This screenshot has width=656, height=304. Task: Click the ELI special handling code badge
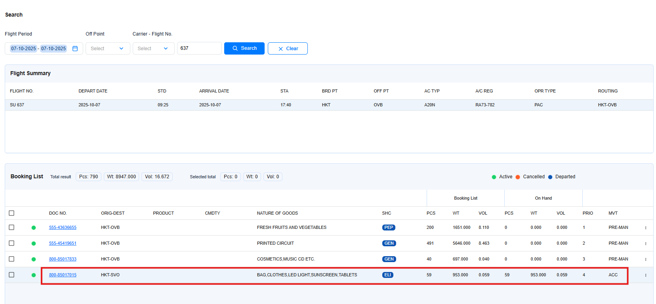pyautogui.click(x=387, y=275)
